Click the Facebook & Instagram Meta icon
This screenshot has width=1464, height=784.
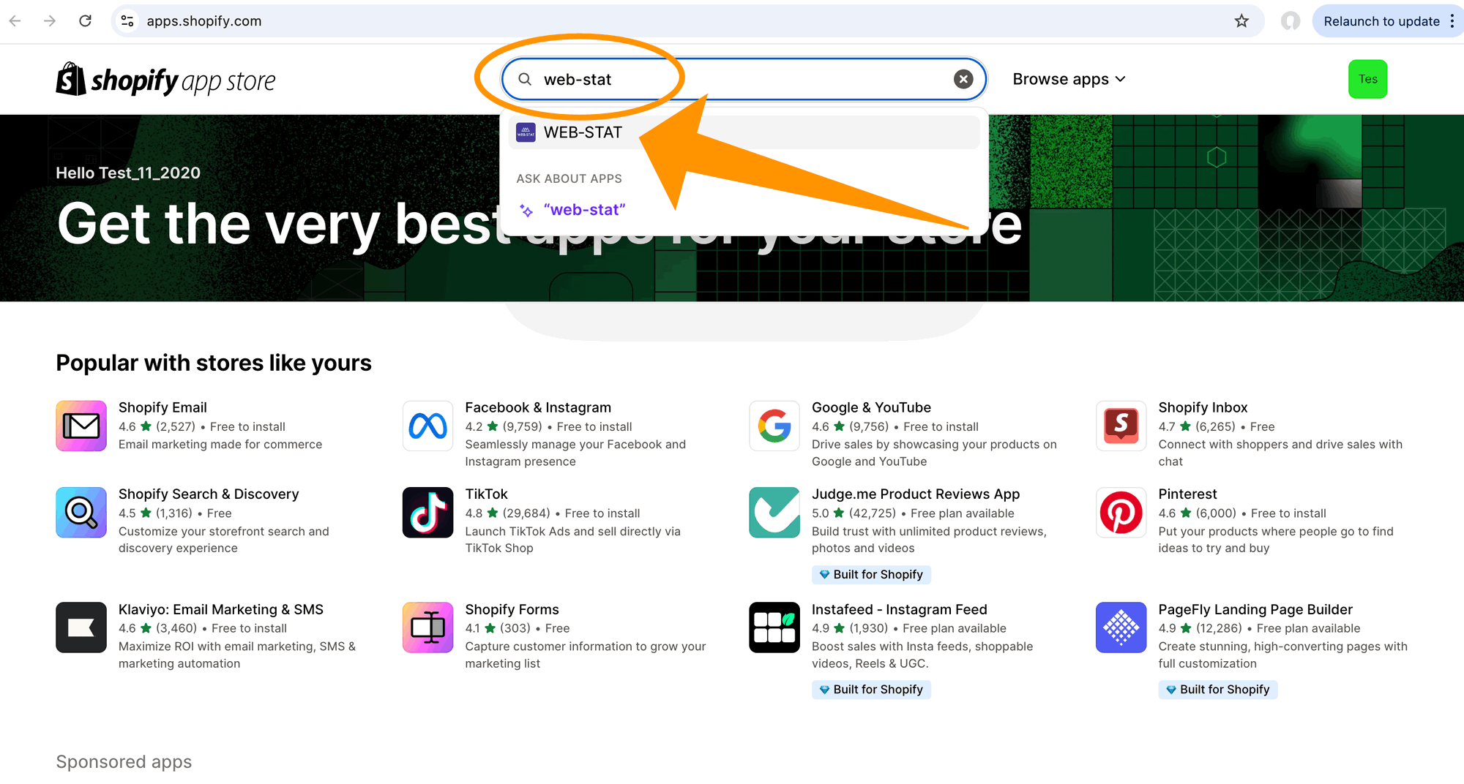coord(427,426)
